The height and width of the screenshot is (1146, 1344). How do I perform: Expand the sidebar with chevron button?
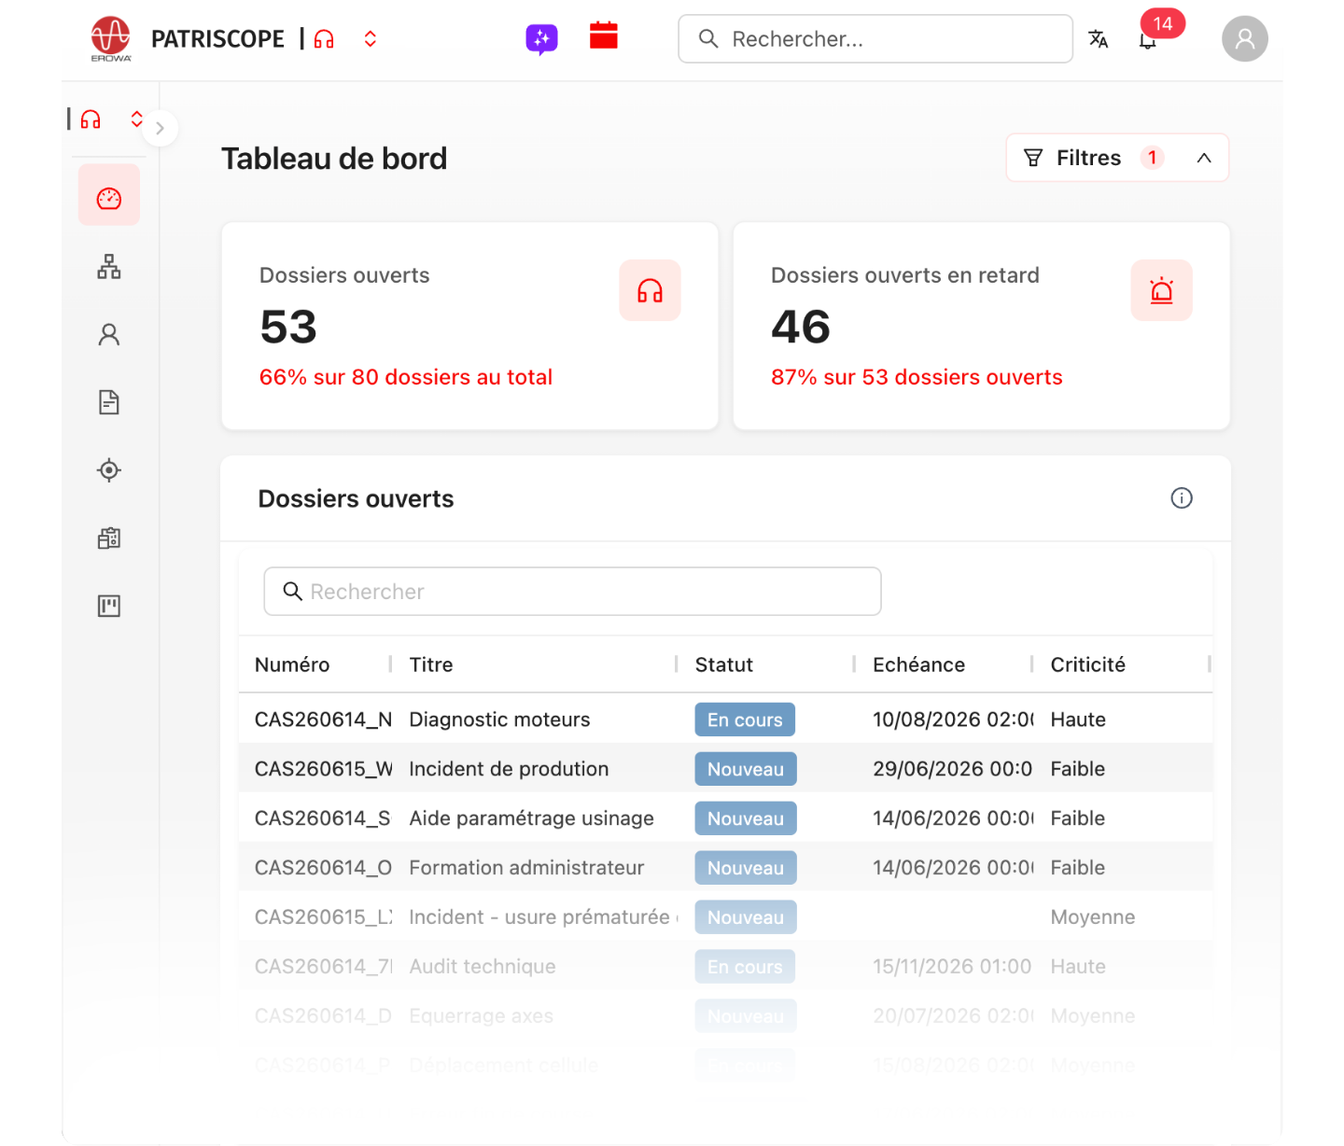click(x=161, y=128)
